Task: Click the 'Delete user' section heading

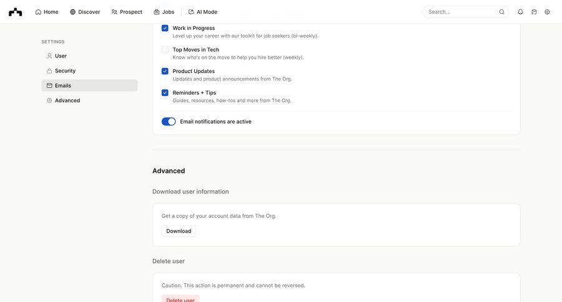Action: pos(169,261)
